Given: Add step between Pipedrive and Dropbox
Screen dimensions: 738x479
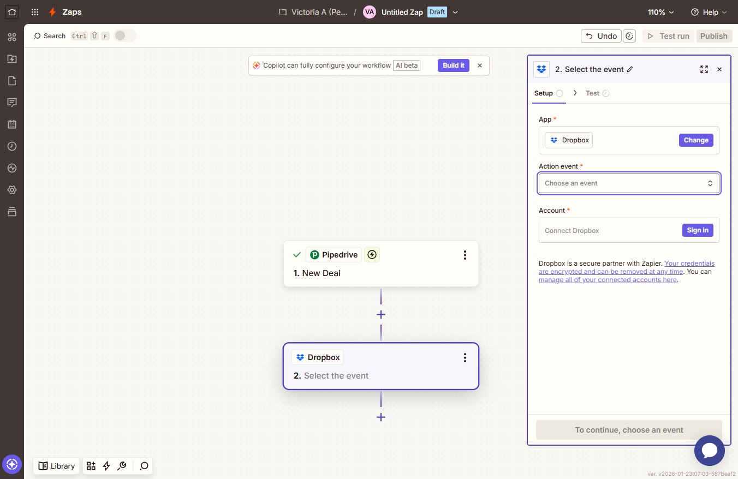Looking at the screenshot, I should 381,315.
